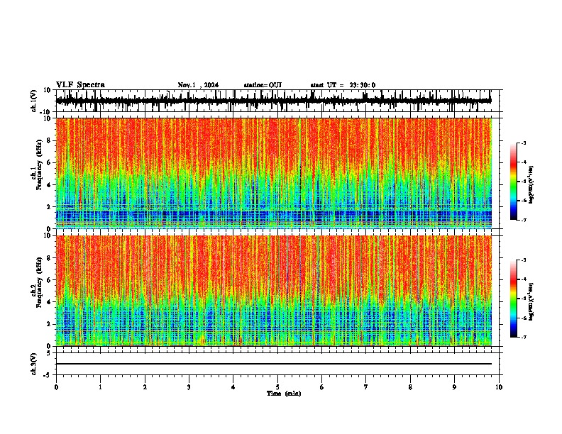Click the 'Time (min)' axis label

coord(284,394)
